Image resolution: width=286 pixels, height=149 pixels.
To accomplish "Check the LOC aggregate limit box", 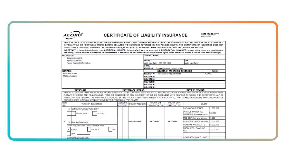I will coord(110,129).
